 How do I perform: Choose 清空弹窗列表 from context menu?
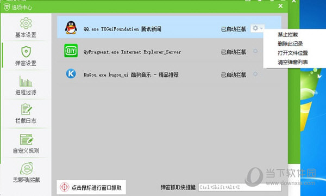(293, 62)
